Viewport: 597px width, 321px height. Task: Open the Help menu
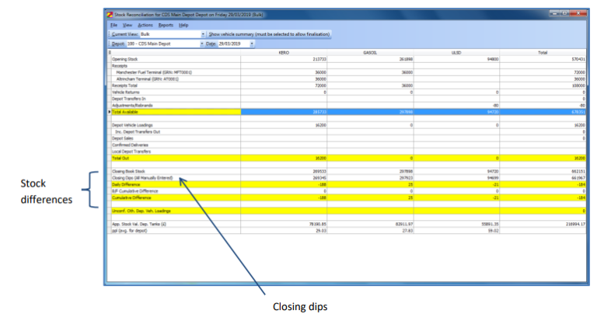click(183, 25)
